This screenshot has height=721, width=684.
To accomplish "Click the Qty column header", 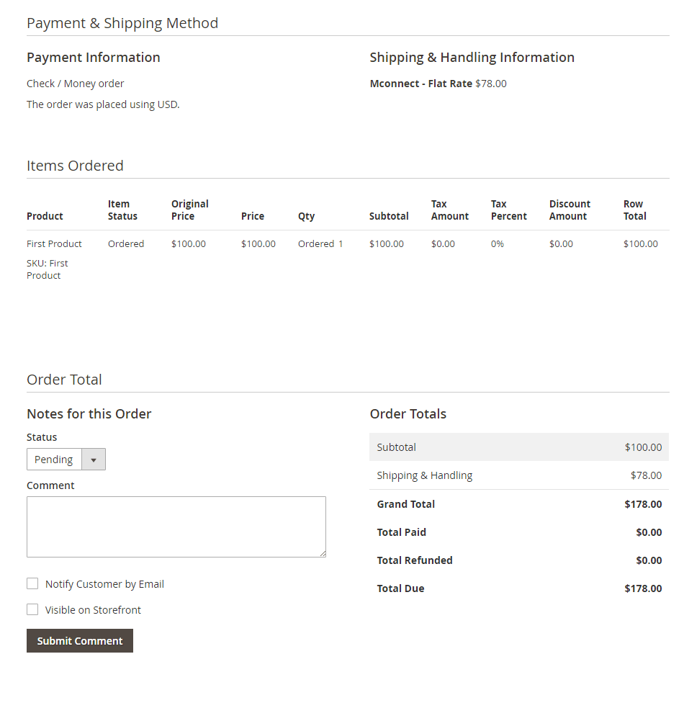I will click(306, 216).
